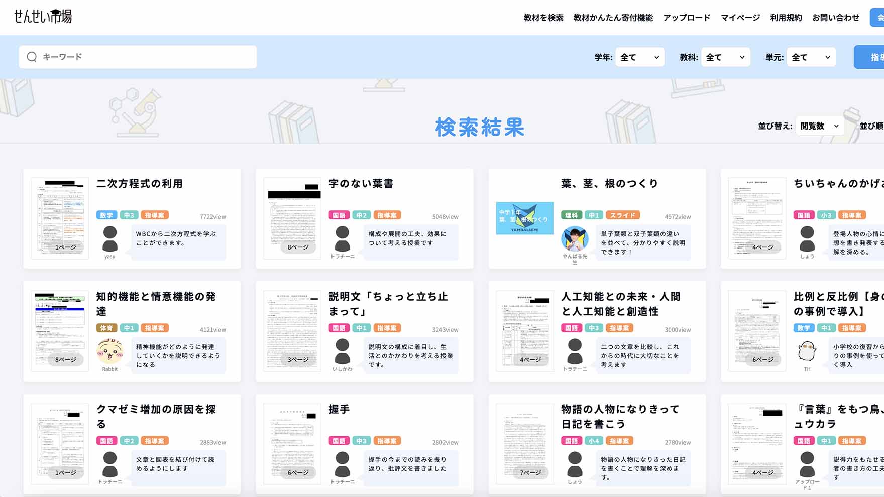Viewport: 884px width, 497px height.
Task: Focus the キーワード search input field
Action: [x=146, y=57]
